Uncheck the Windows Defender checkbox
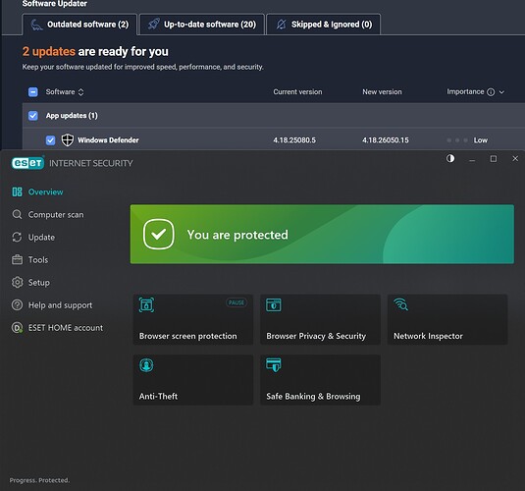 click(x=51, y=140)
